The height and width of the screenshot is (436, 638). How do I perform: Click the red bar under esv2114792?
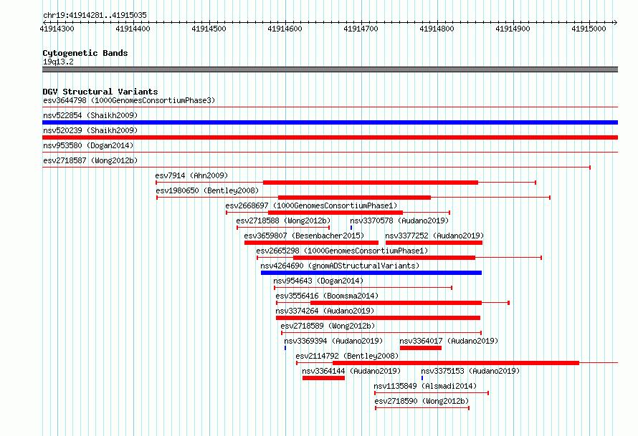456,363
